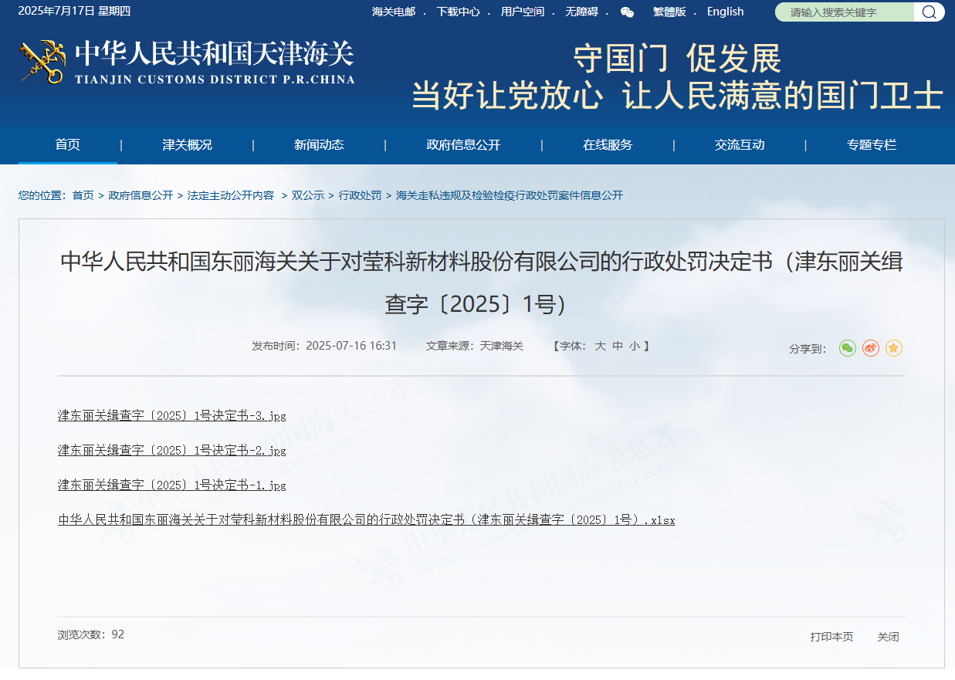Click the Tianjin Customs emblem logo
Image resolution: width=955 pixels, height=680 pixels.
click(x=42, y=62)
